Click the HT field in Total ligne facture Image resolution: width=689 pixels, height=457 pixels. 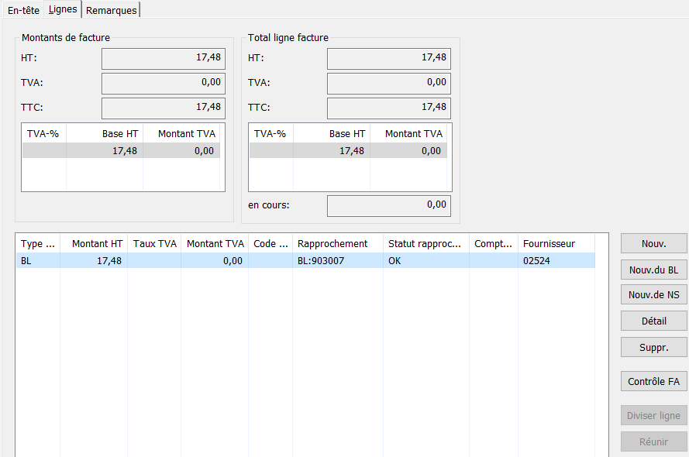coord(389,58)
